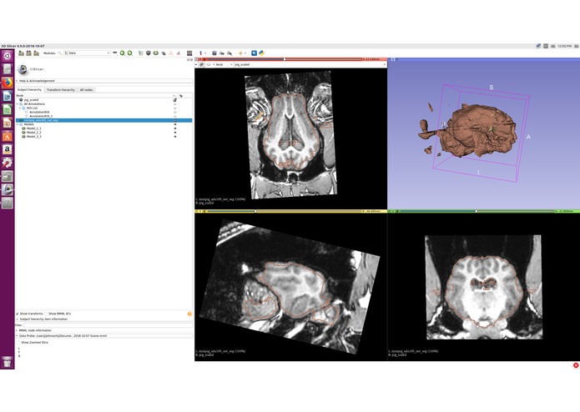
Task: Toggle visibility of AnnotationROI_1
Action: click(x=175, y=116)
